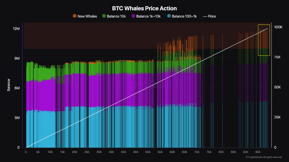Click the CryptoQuant copyright text
289x162 pixels.
pyautogui.click(x=264, y=157)
